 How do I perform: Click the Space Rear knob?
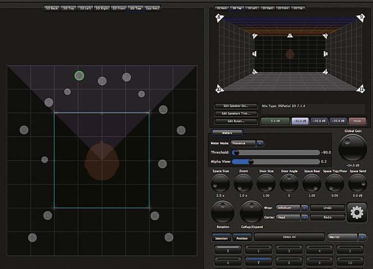click(x=312, y=183)
